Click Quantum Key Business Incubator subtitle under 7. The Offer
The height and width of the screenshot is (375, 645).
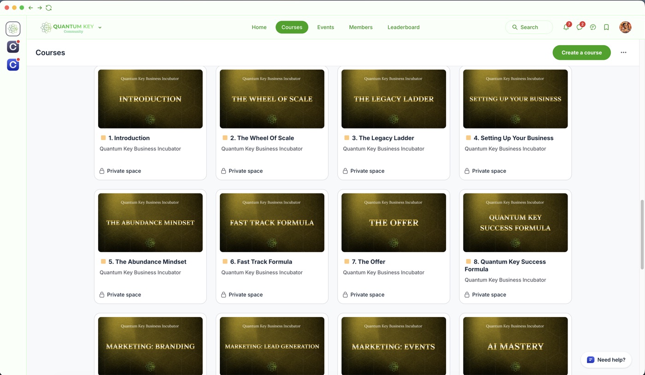[x=383, y=272]
